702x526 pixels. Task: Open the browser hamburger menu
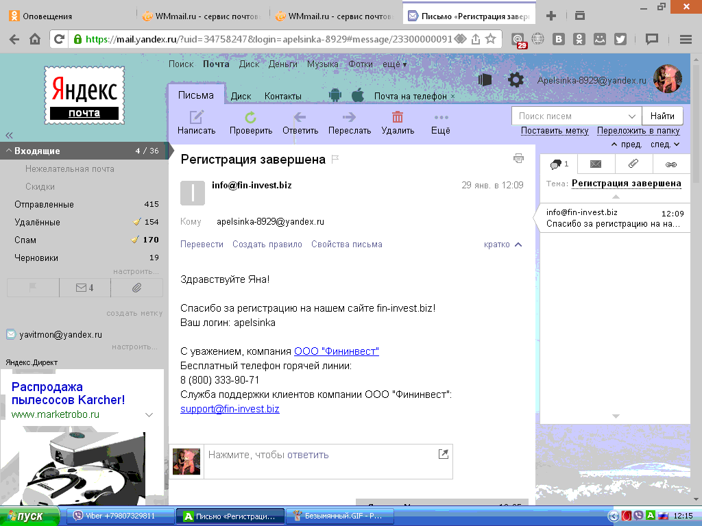click(686, 39)
